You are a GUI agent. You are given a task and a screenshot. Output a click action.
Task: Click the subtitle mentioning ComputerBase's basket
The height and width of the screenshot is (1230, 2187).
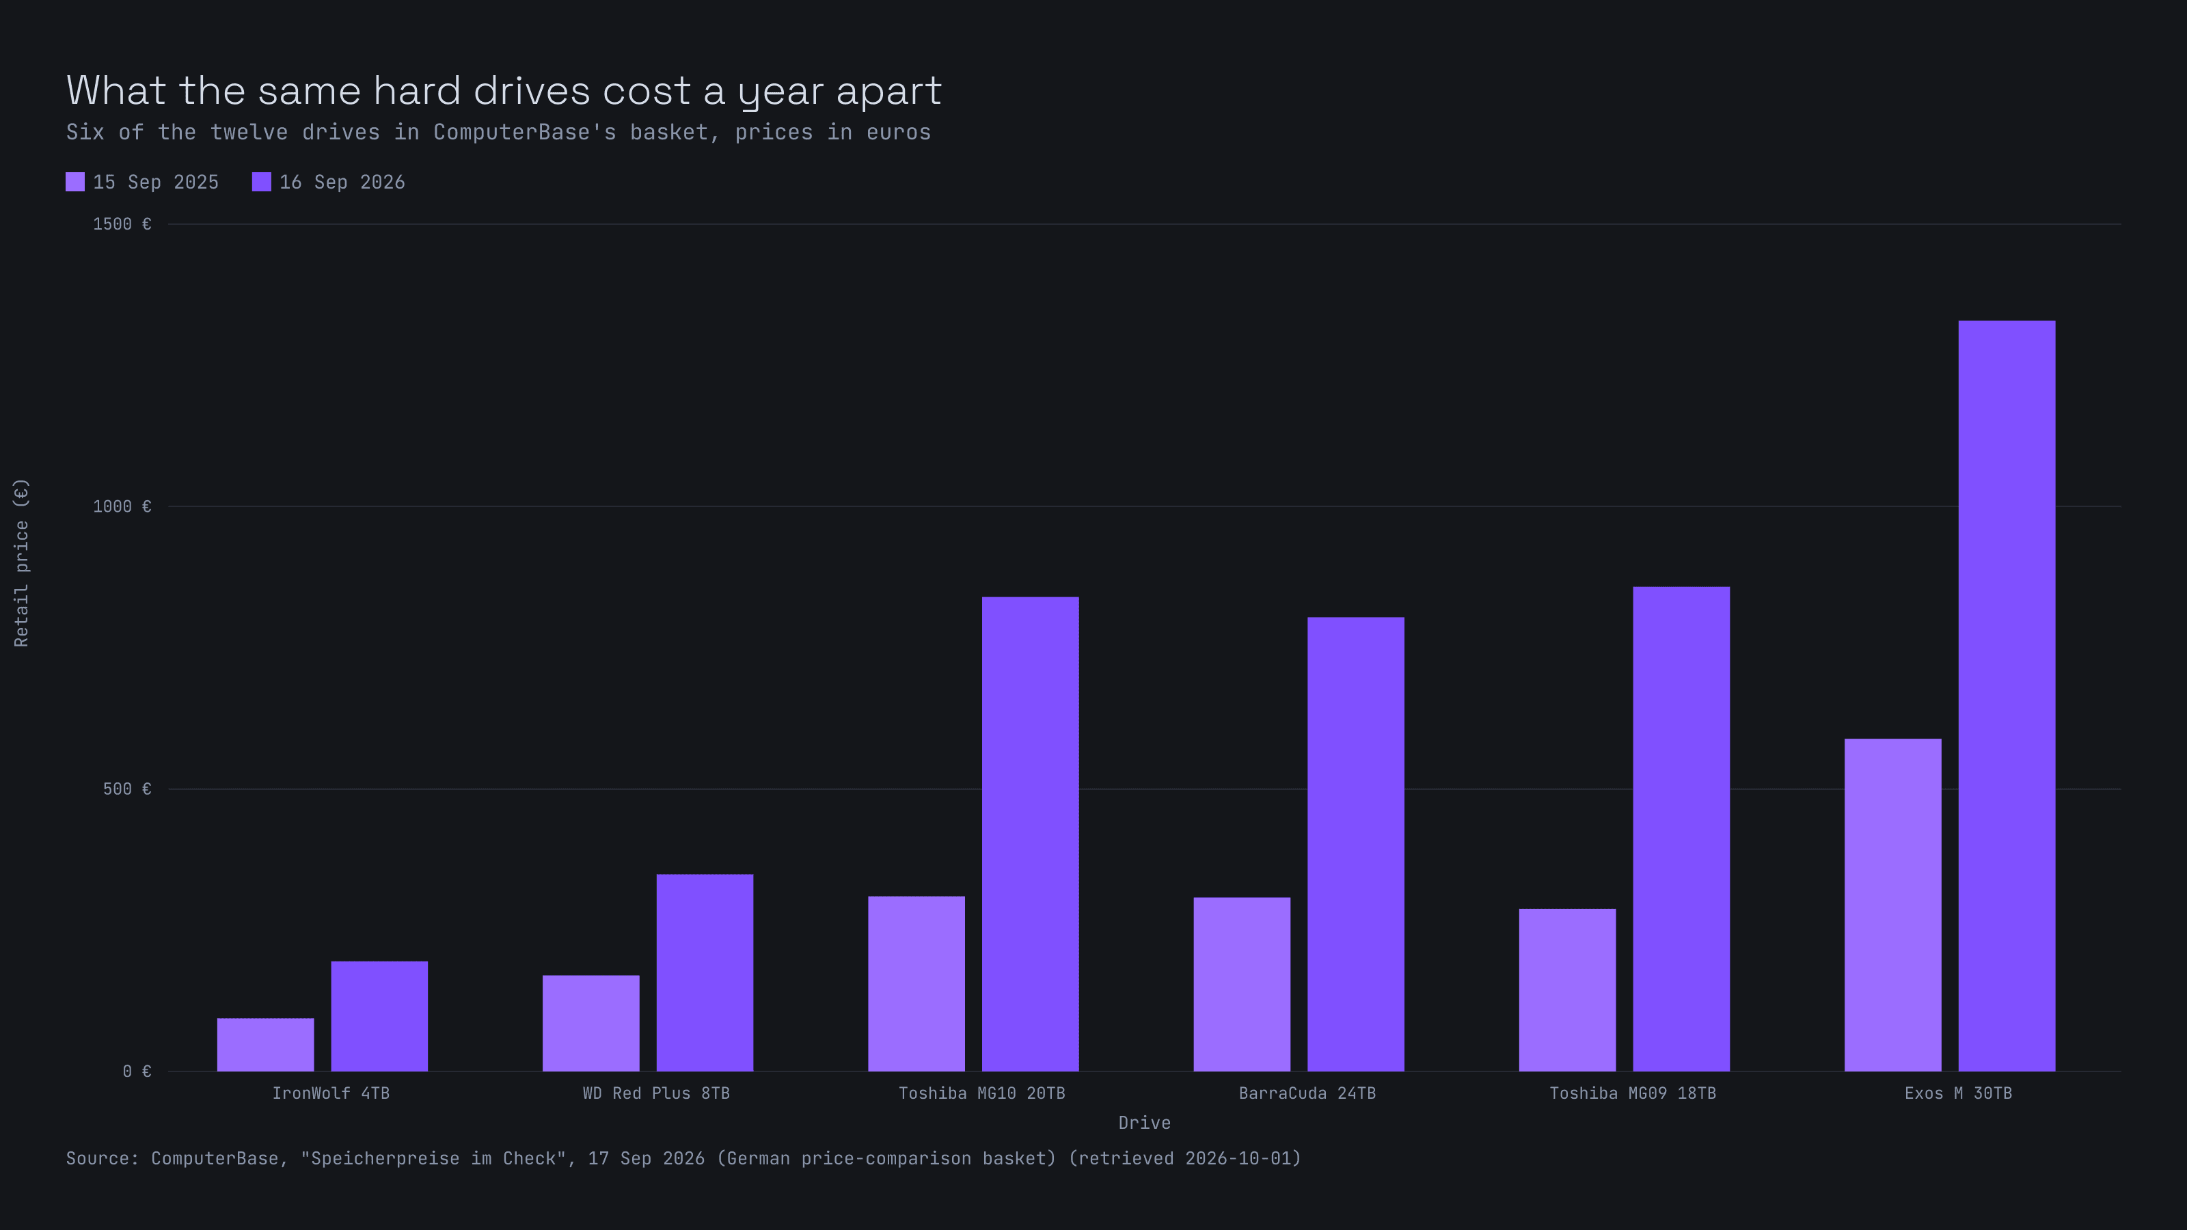pos(498,133)
